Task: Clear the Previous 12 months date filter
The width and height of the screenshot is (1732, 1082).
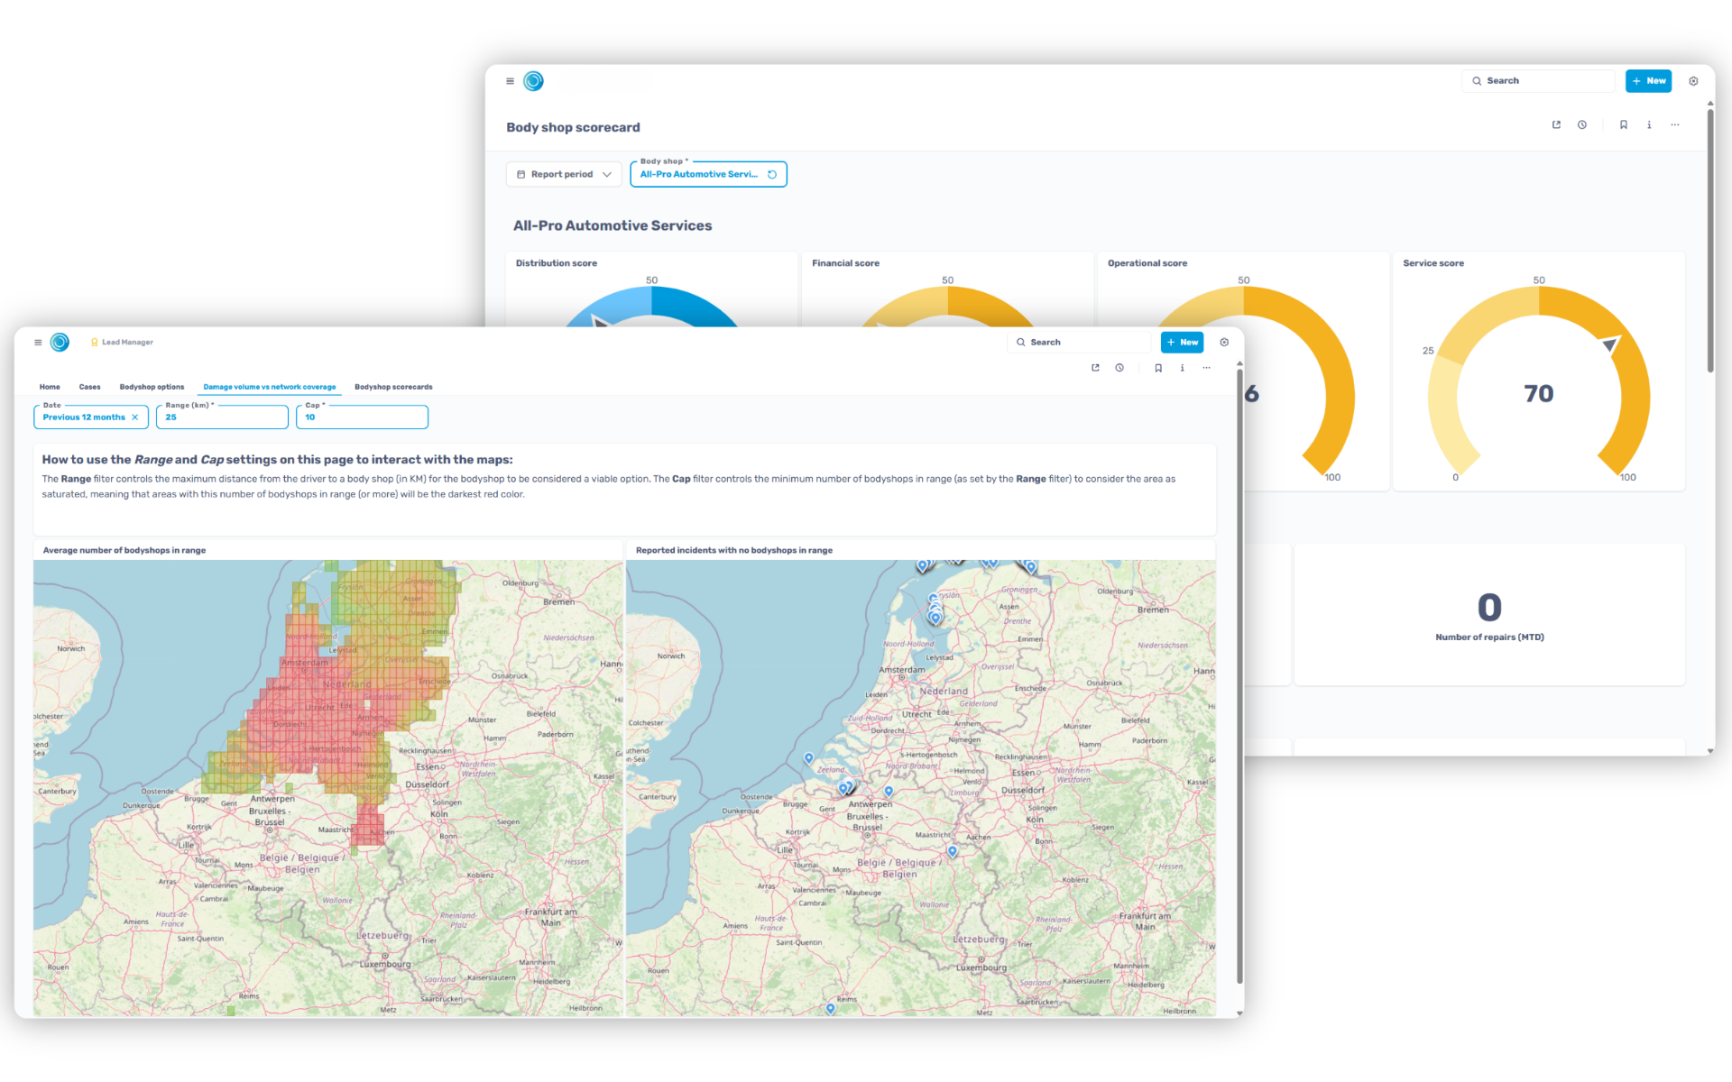Action: (x=135, y=417)
